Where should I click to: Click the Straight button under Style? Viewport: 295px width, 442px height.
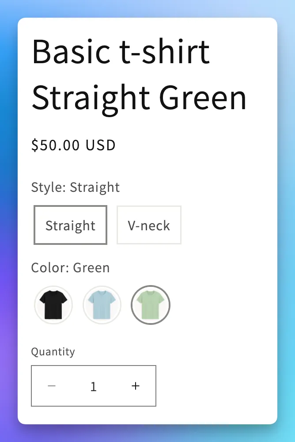click(70, 225)
